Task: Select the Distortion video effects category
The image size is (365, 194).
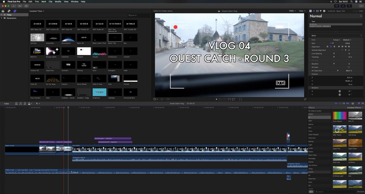Action: [x=319, y=138]
